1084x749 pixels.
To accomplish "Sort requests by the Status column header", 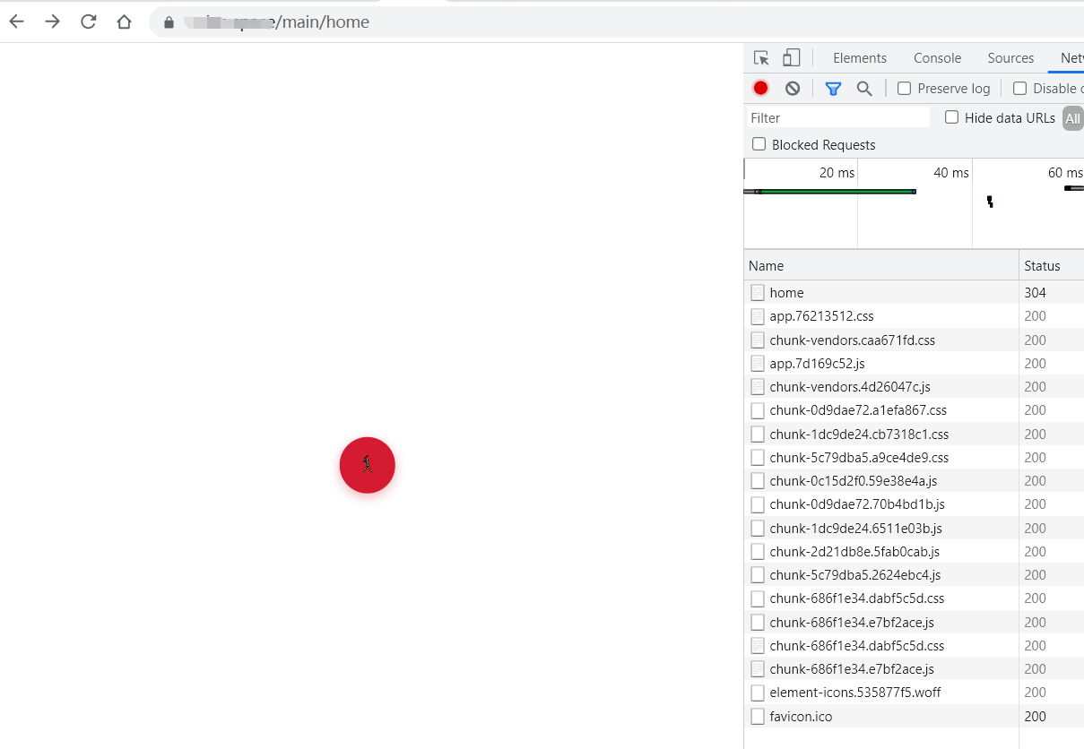I will (x=1052, y=265).
